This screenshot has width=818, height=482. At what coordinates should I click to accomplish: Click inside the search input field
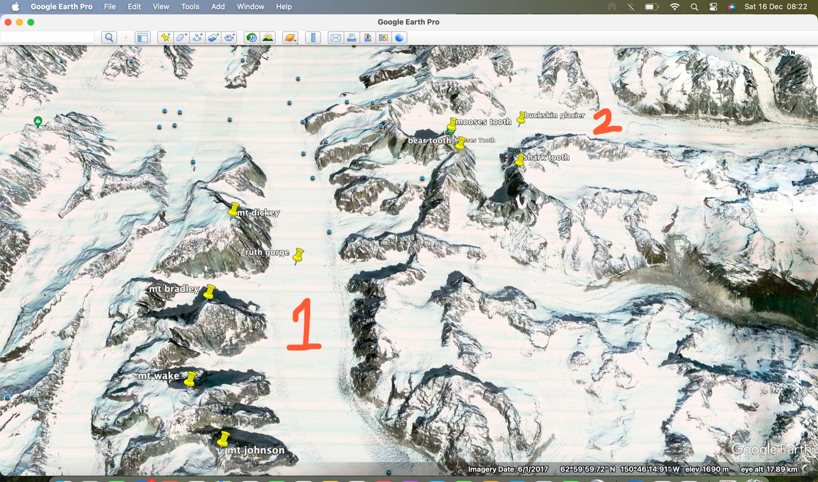point(47,37)
